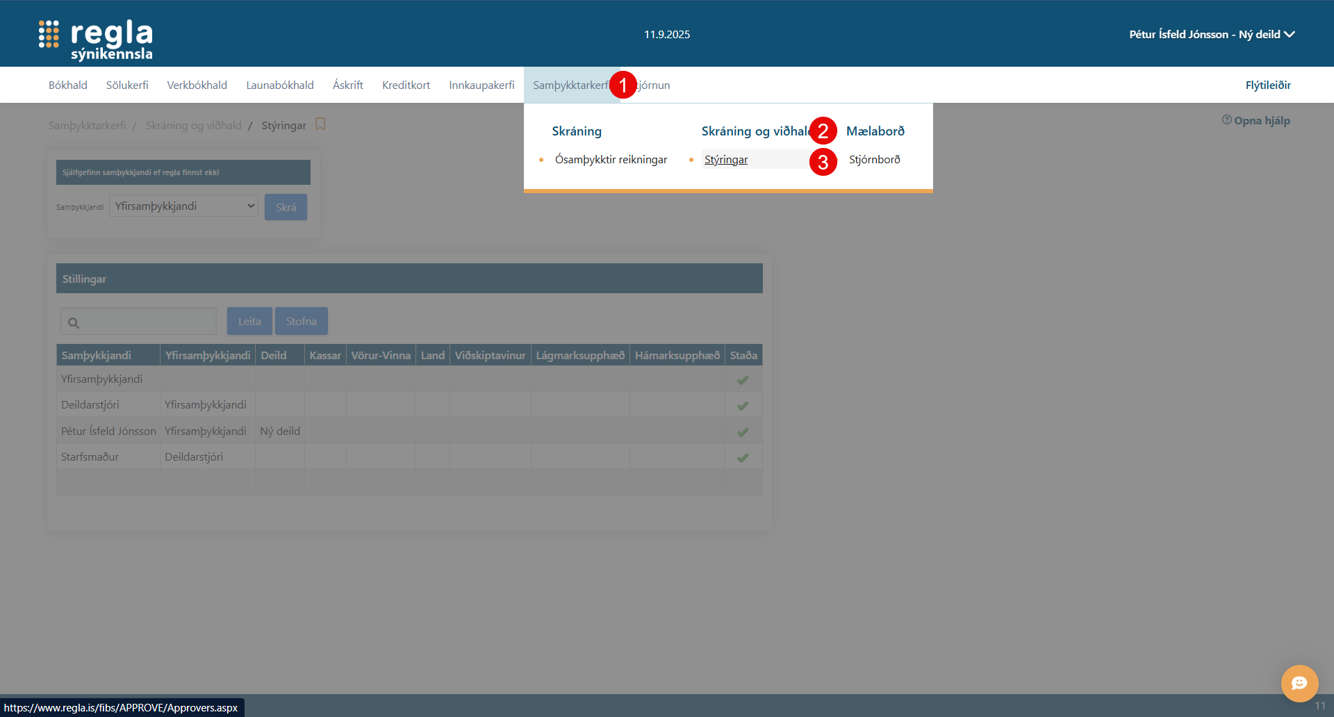
Task: Open Stjórnborð under Mælaborð
Action: tap(874, 160)
